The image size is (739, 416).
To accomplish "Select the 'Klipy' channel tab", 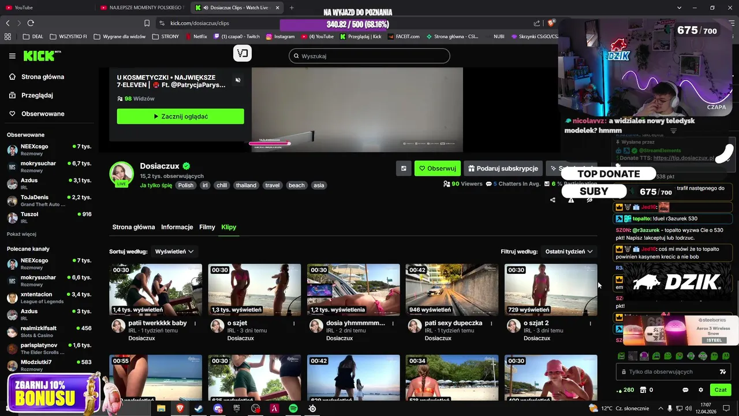I will 229,227.
